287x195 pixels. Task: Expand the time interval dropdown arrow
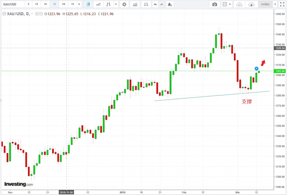[x=79, y=4]
